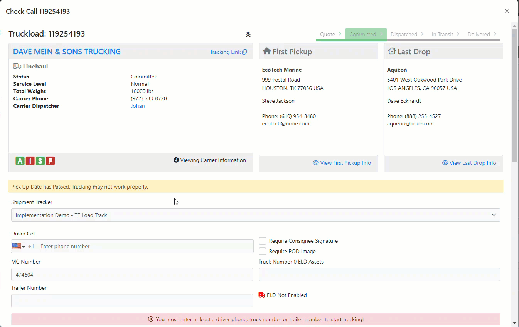Open the Shipment Tracker dropdown

[x=256, y=215]
